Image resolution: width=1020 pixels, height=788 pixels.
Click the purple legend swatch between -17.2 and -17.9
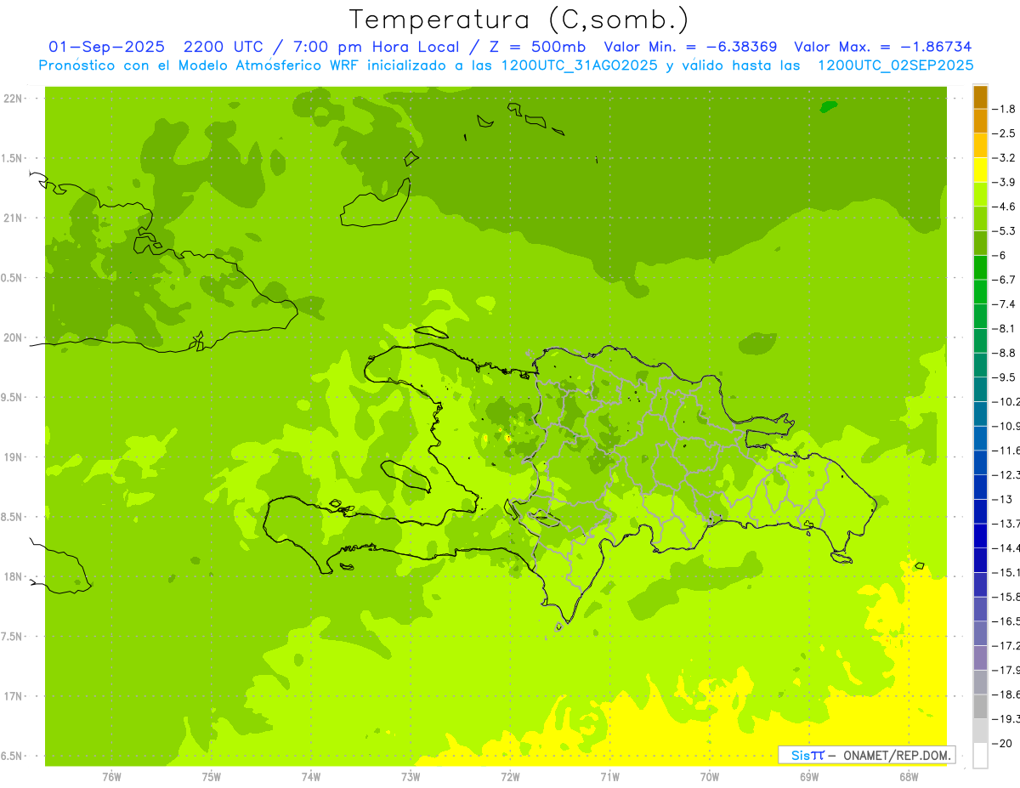click(x=980, y=658)
